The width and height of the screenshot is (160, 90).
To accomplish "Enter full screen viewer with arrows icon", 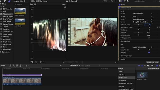I will click(x=115, y=62).
